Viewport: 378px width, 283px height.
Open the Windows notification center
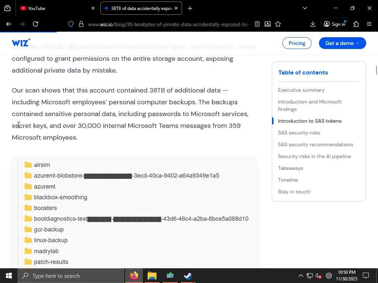pos(366,276)
